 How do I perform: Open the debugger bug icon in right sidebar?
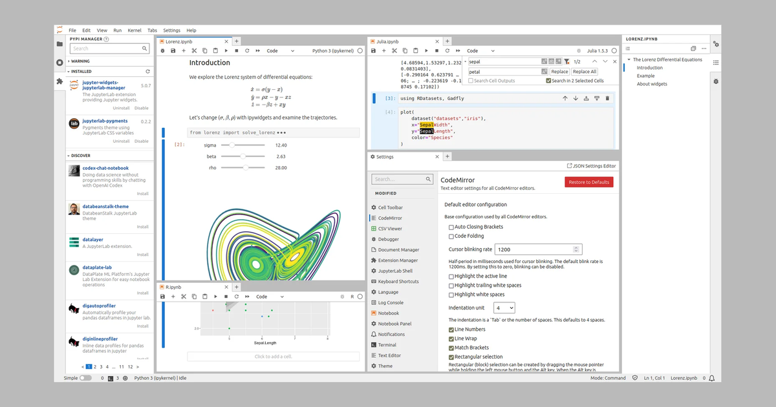pos(716,81)
